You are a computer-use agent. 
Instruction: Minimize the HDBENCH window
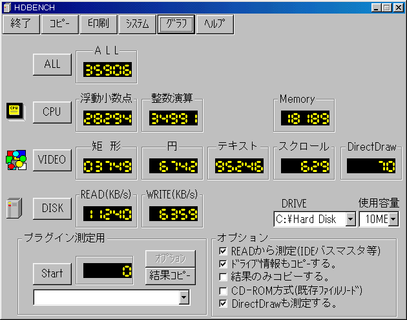[375, 8]
